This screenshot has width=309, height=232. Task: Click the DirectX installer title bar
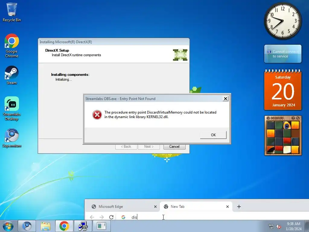[114, 42]
